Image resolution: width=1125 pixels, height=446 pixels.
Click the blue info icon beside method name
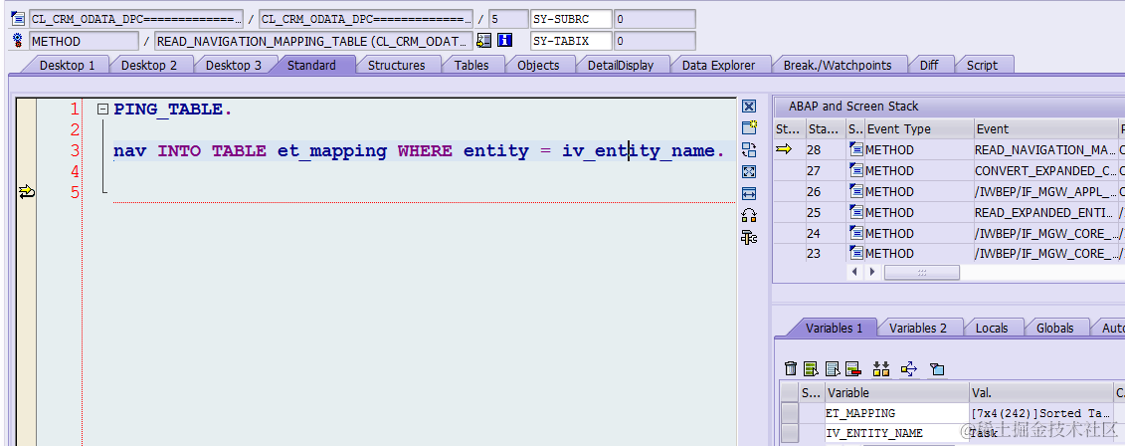point(505,40)
